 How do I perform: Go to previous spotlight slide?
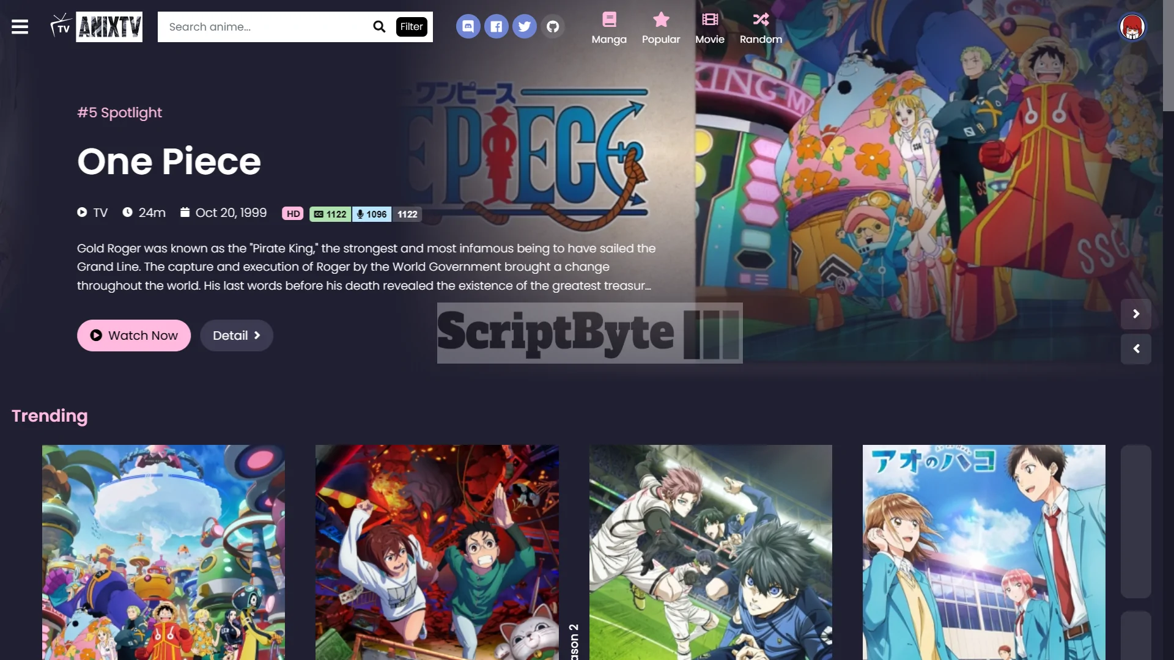pyautogui.click(x=1135, y=349)
